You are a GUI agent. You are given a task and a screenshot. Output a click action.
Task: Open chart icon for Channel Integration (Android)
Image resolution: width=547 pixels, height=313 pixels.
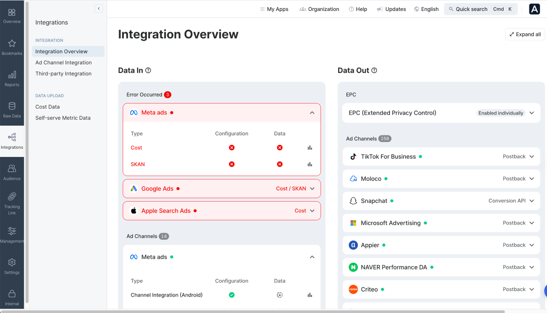tap(310, 295)
